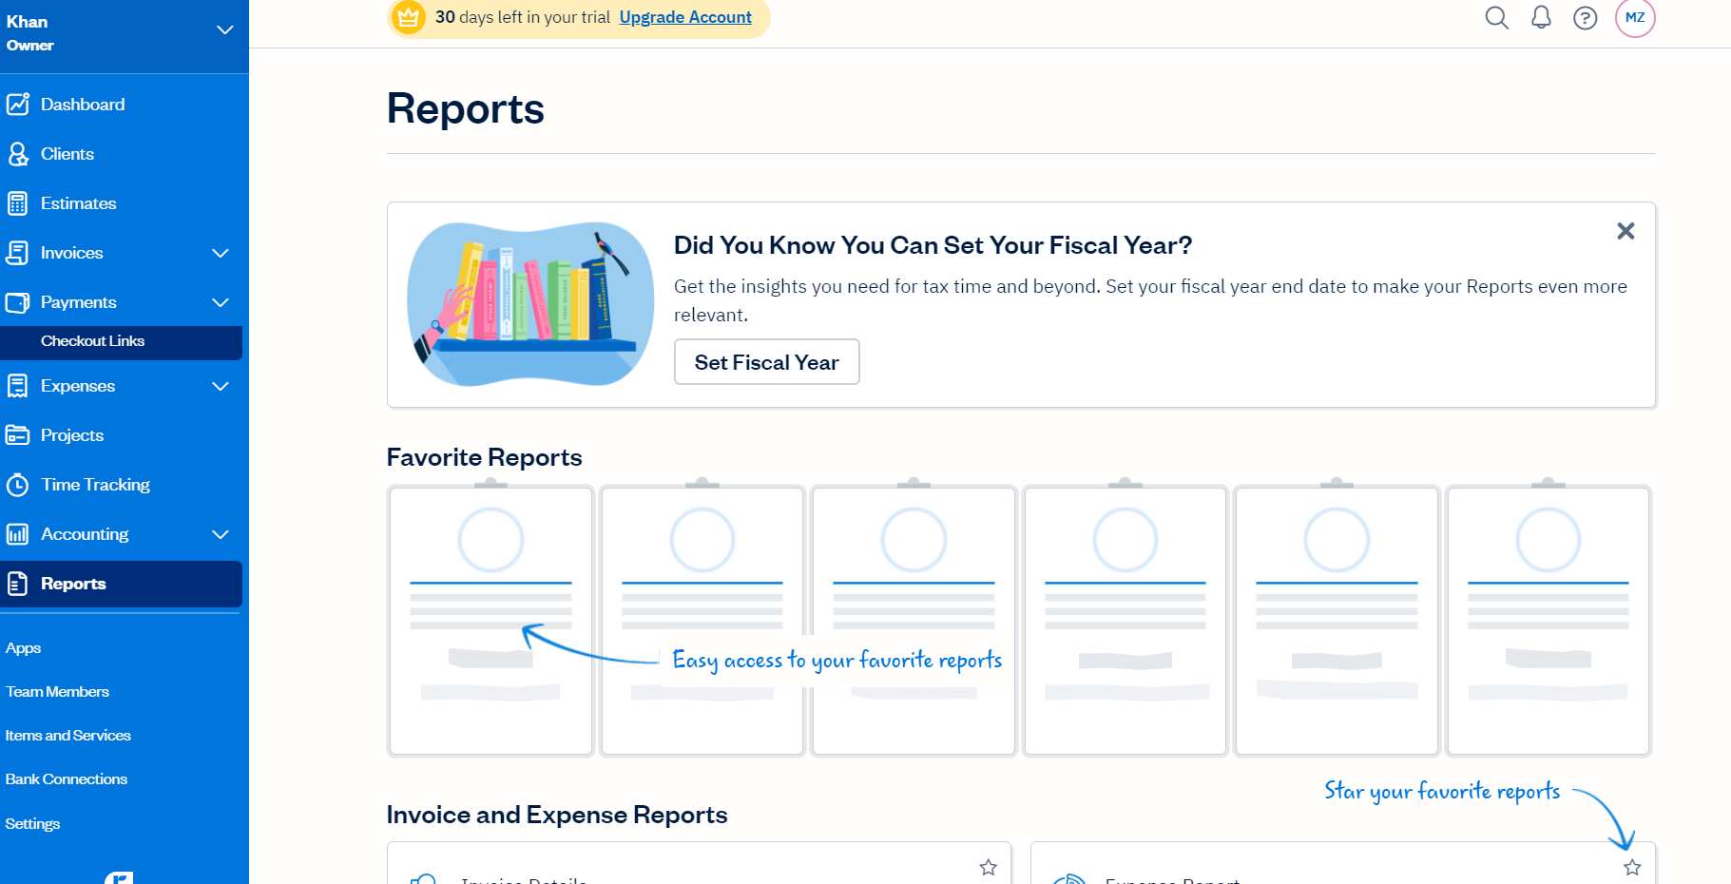Click the Set Fiscal Year button
Viewport: 1731px width, 884px height.
766,362
